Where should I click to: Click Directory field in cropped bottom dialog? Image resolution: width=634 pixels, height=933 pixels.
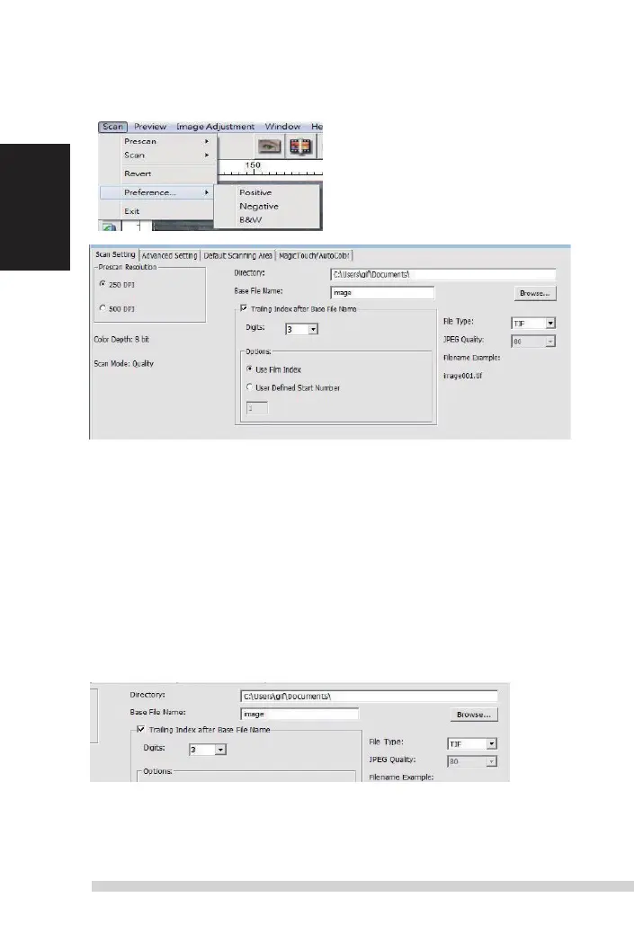(x=369, y=697)
